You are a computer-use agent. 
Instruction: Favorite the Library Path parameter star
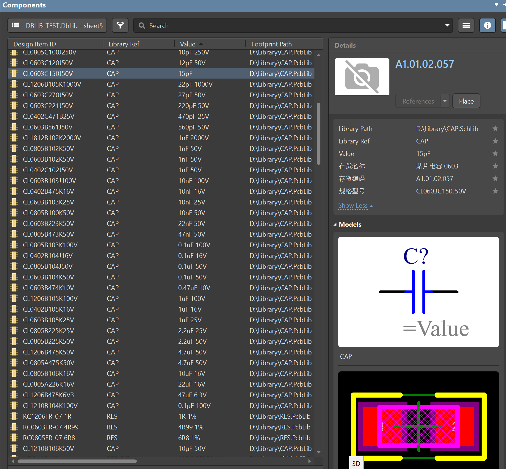495,129
